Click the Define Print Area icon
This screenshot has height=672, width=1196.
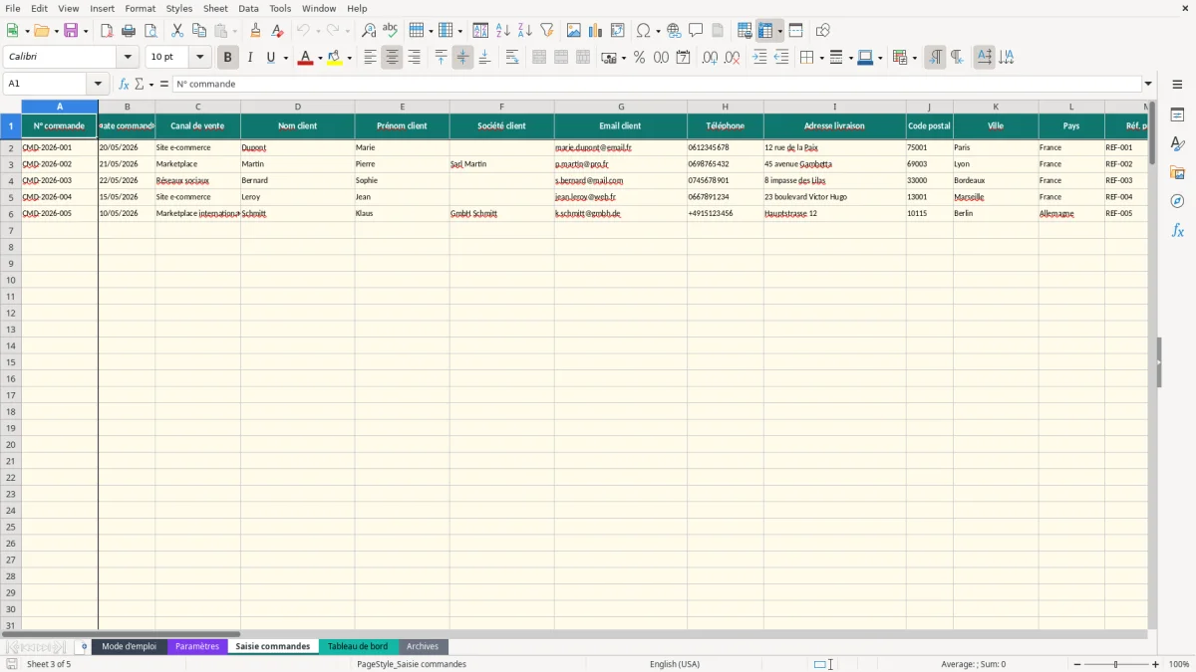745,31
